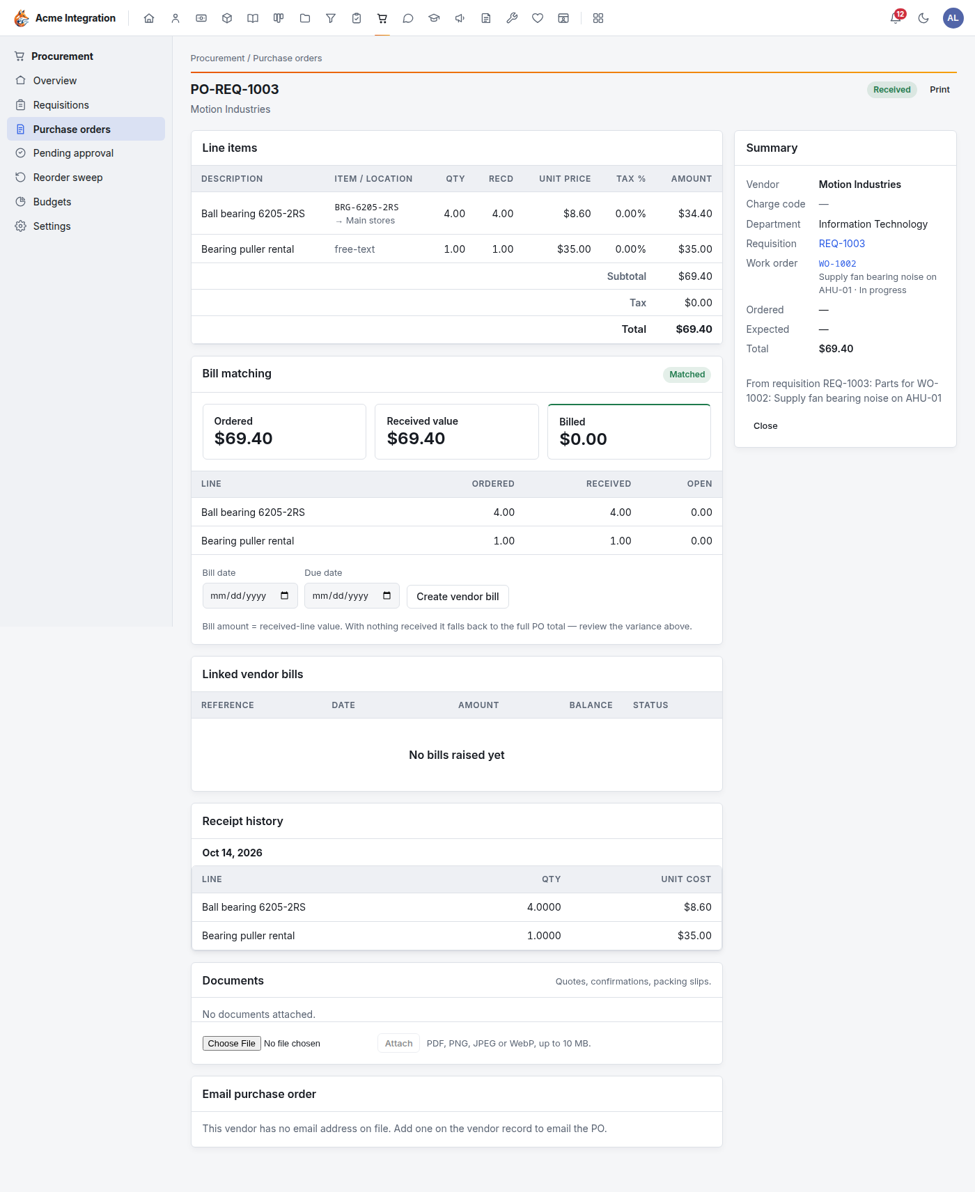Toggle dark mode with the moon icon
The width and height of the screenshot is (975, 1192).
[x=923, y=18]
